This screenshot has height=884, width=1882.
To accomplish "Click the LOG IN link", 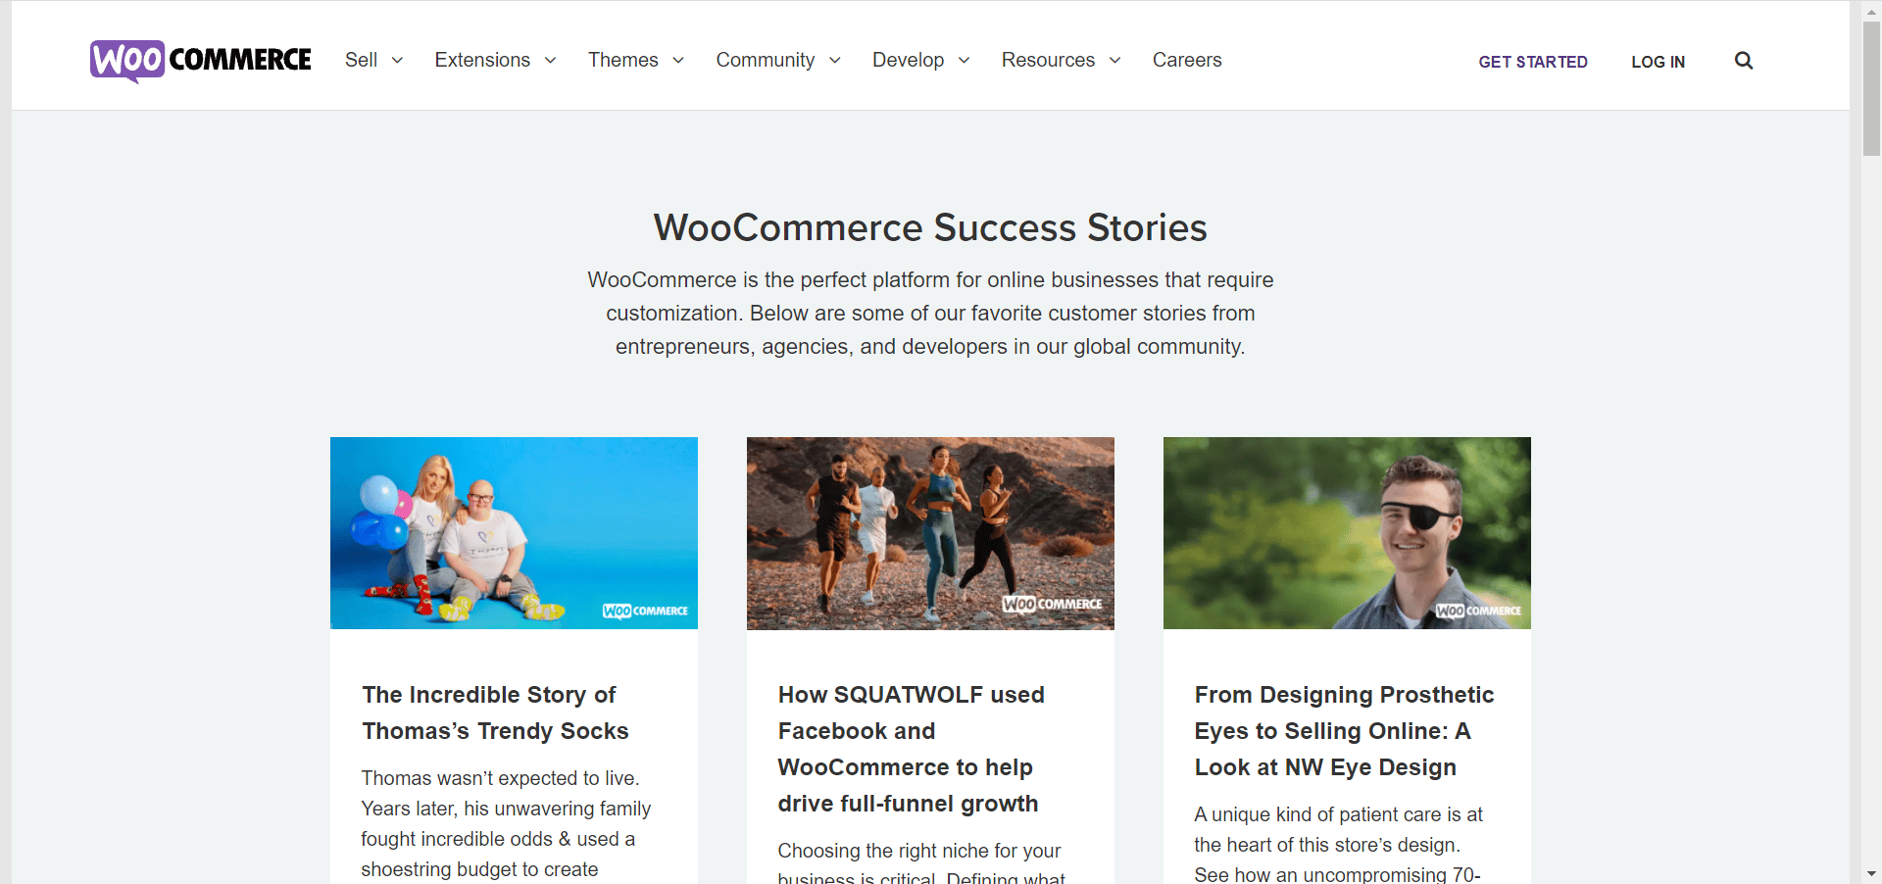I will tap(1659, 62).
